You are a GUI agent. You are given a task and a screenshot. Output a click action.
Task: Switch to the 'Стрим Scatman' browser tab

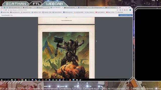15,7
